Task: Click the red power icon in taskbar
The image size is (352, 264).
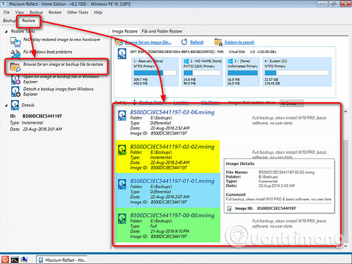Action: pyautogui.click(x=4, y=259)
